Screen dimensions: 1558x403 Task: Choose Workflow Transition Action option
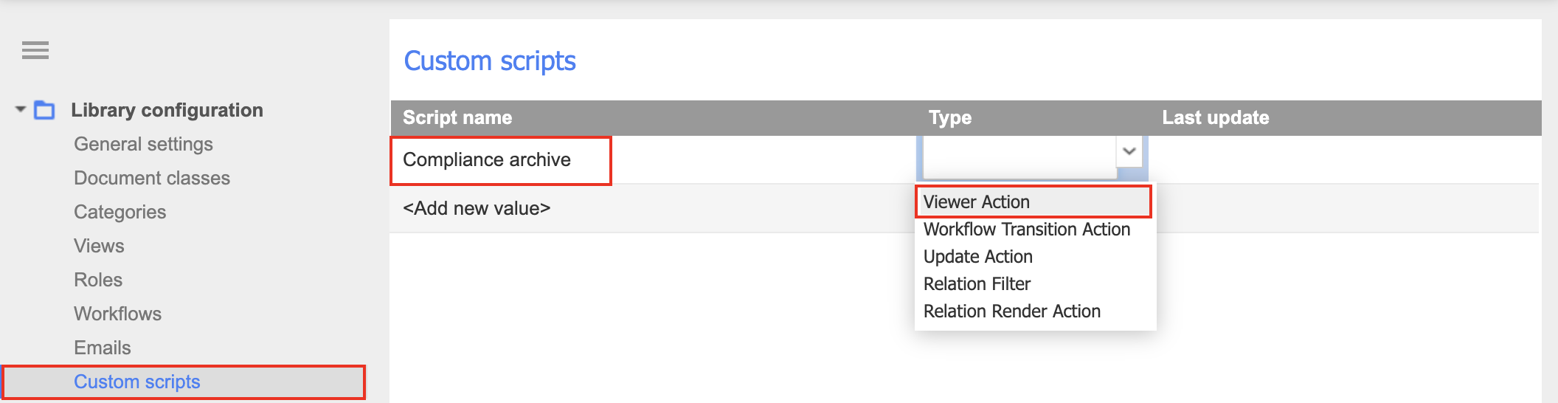point(1026,230)
